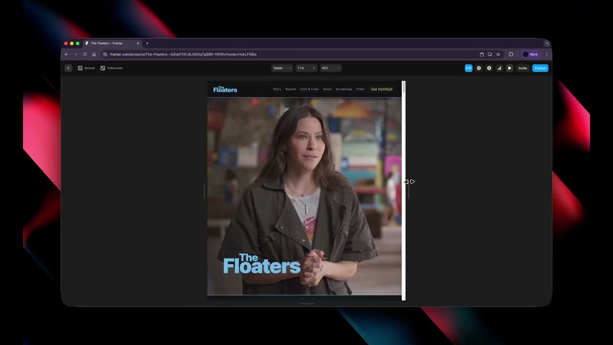Screen dimensions: 613x345
Task: Click the large The Floaters hero title
Action: [x=262, y=264]
